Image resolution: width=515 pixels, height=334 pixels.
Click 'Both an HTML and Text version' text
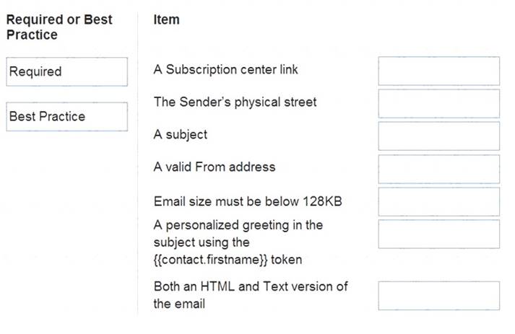[251, 295]
